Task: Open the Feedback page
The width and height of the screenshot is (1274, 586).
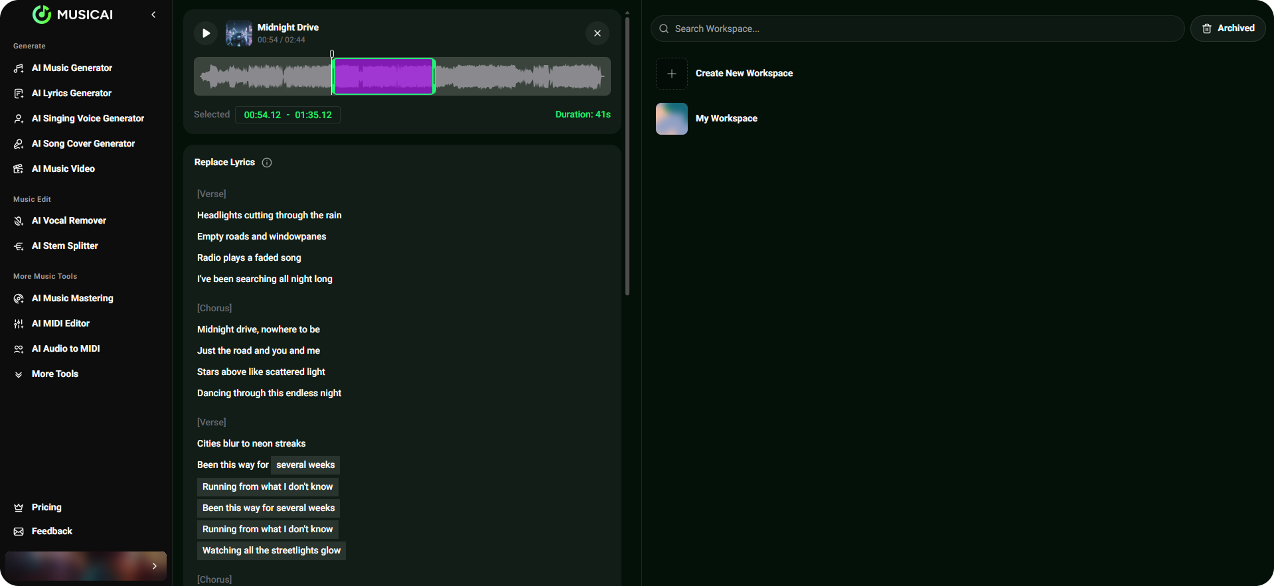Action: (52, 531)
